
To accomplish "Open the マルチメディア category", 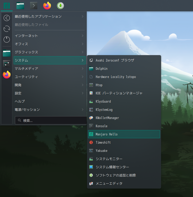I will 50,68.
